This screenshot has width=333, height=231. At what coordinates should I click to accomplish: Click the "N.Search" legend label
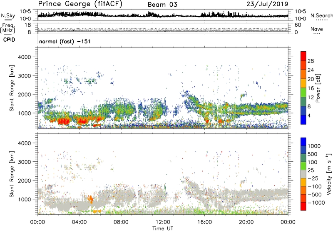tap(322, 15)
